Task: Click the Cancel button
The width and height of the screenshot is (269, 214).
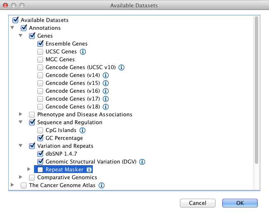Action: click(x=197, y=203)
